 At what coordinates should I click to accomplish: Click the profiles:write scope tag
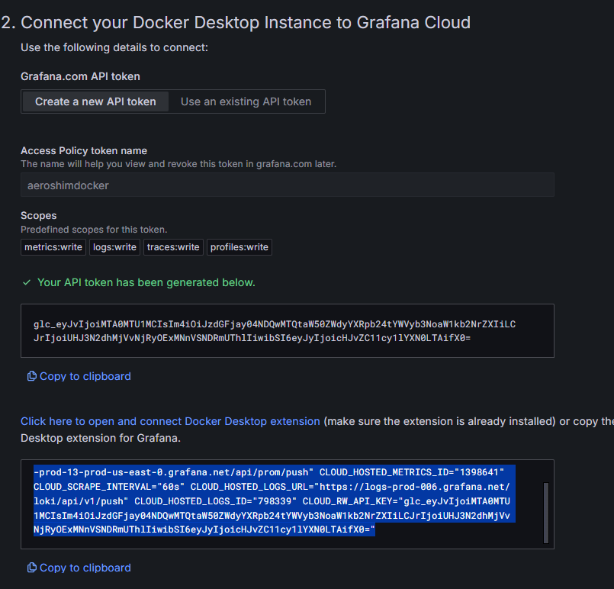tap(239, 247)
